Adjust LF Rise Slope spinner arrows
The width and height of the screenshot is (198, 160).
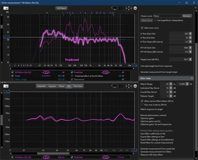pos(190,42)
